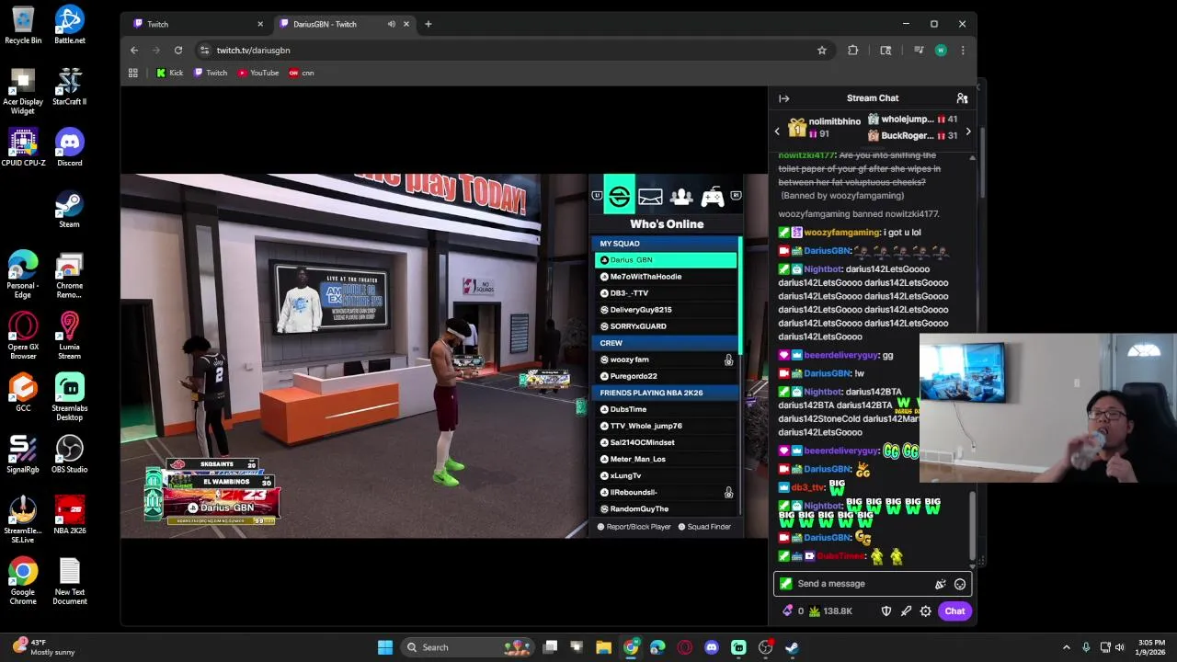The image size is (1177, 662).
Task: Select woozy fam under Crew
Action: coord(666,360)
